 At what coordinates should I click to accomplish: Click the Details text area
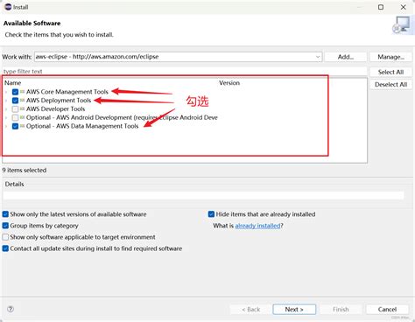[x=203, y=195]
